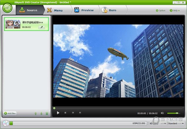
Task: Move selected file down with green down arrow
Action: pyautogui.click(x=41, y=113)
